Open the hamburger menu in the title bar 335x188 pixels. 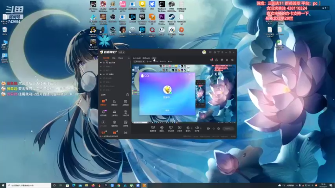pos(222,52)
